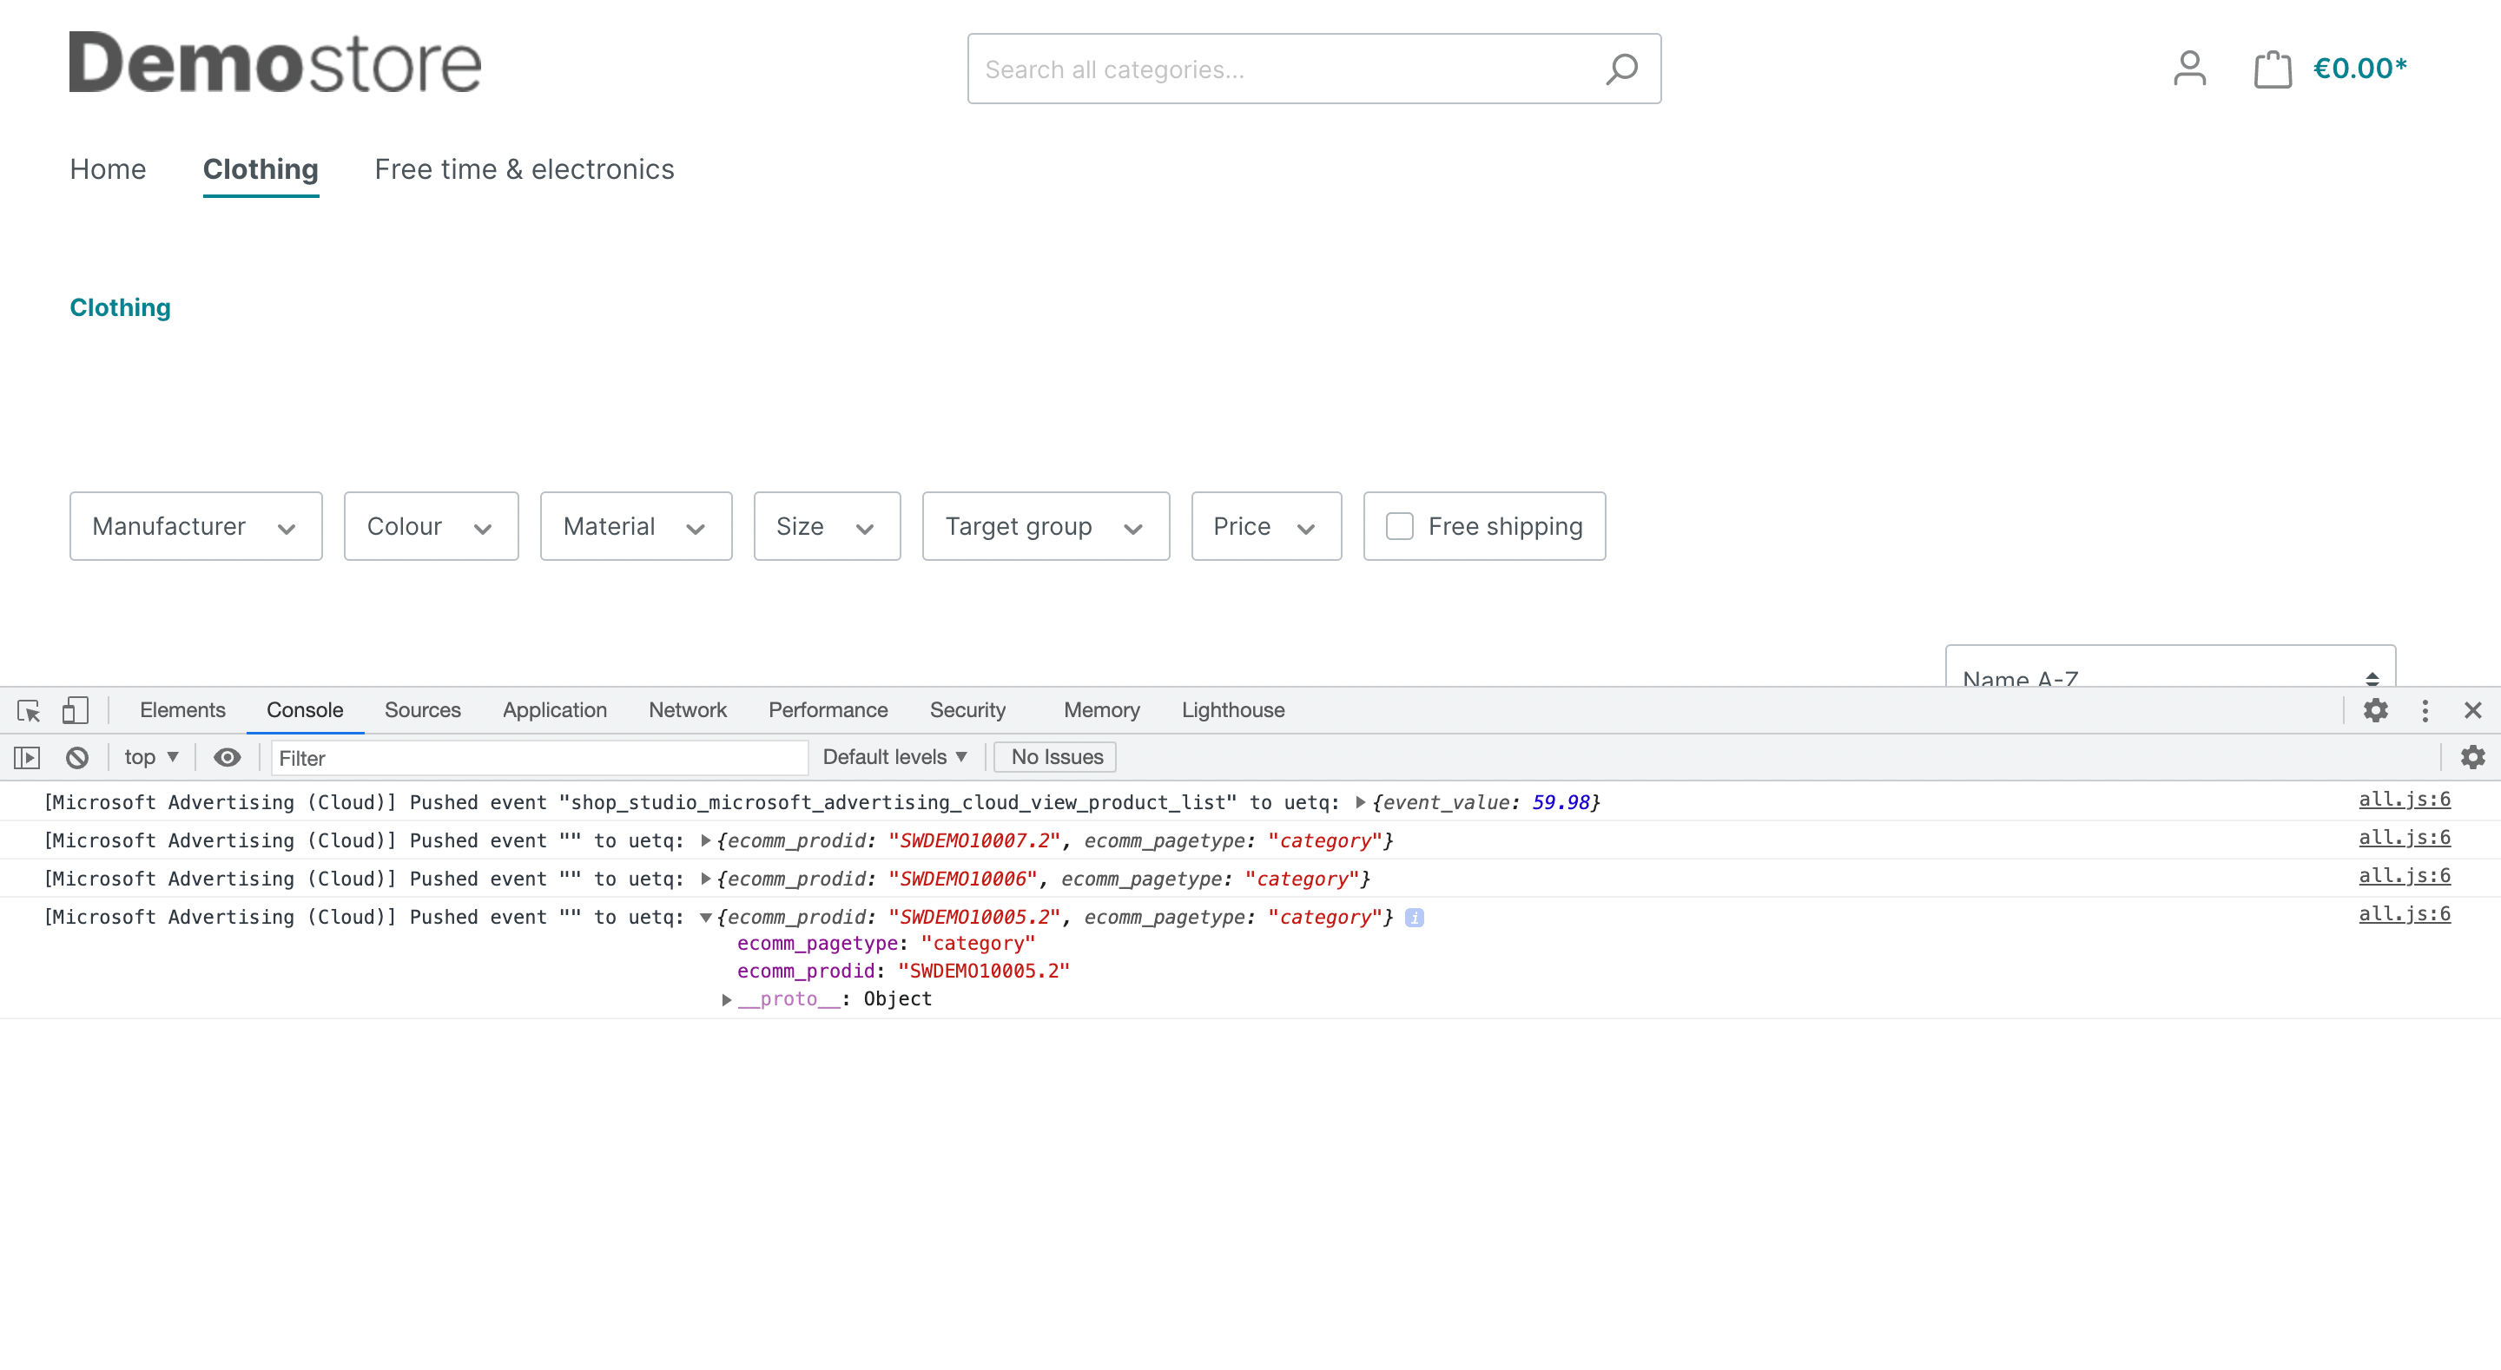This screenshot has width=2501, height=1370.
Task: Activate the inspect element picker icon
Action: click(x=28, y=710)
